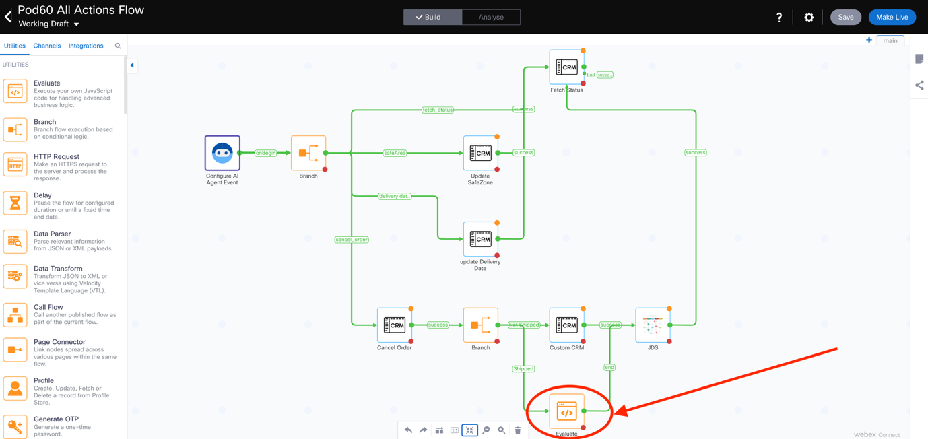
Task: Collapse the left utilities panel arrow
Action: tap(132, 65)
